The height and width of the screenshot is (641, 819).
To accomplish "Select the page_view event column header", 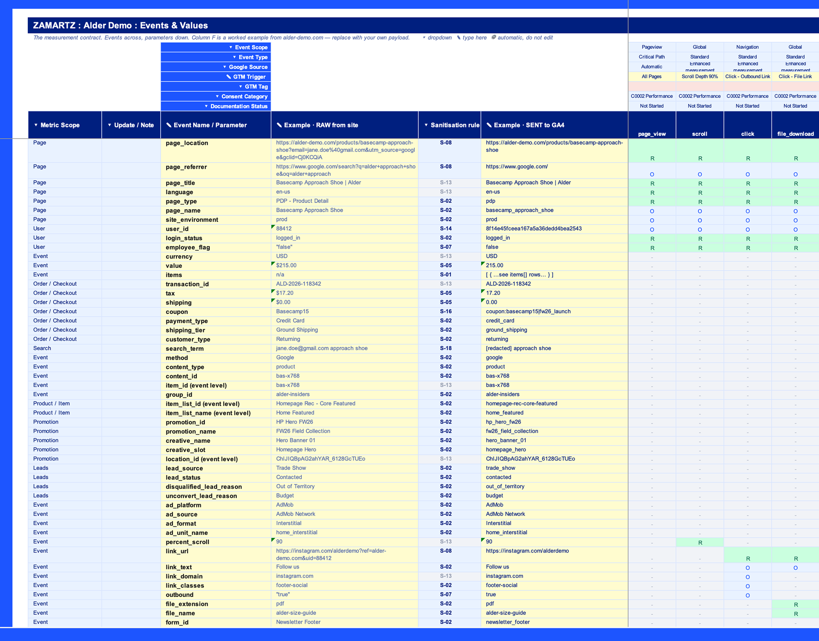I will (652, 125).
